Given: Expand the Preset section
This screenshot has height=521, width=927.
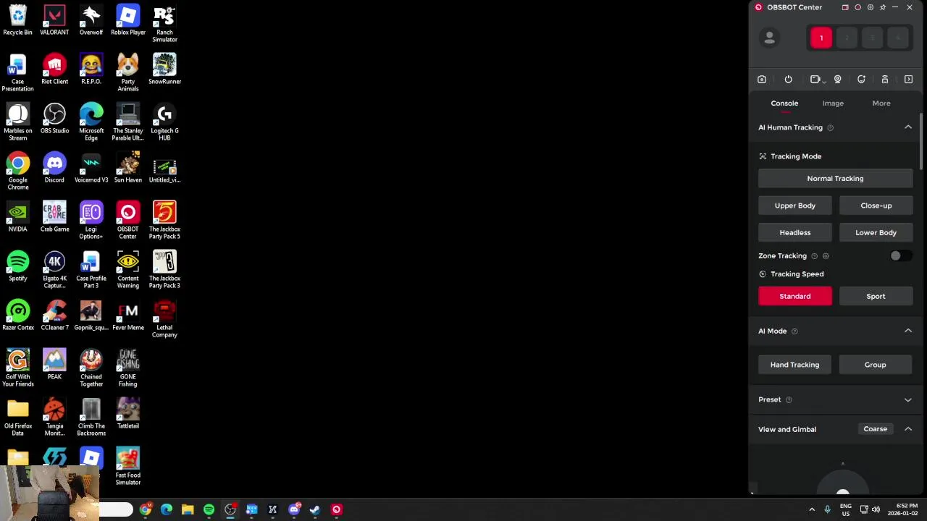Looking at the screenshot, I should 908,399.
